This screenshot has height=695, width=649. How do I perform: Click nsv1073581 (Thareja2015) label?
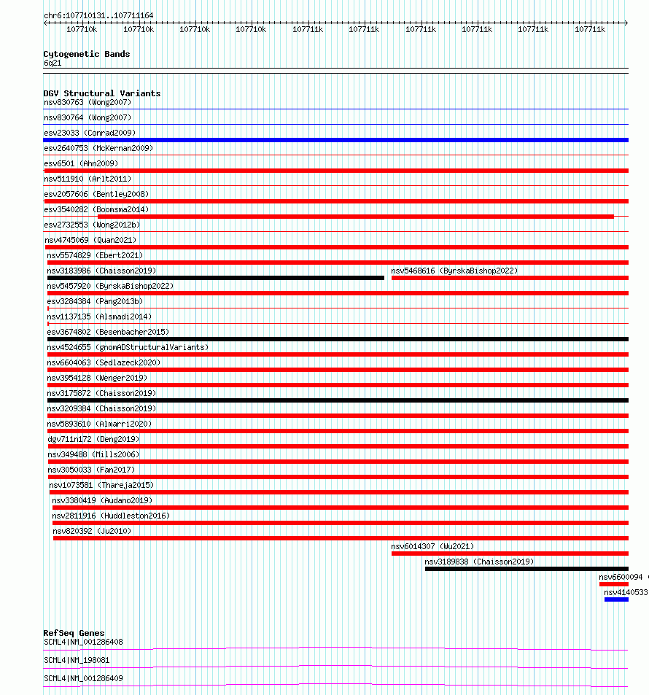click(x=101, y=485)
